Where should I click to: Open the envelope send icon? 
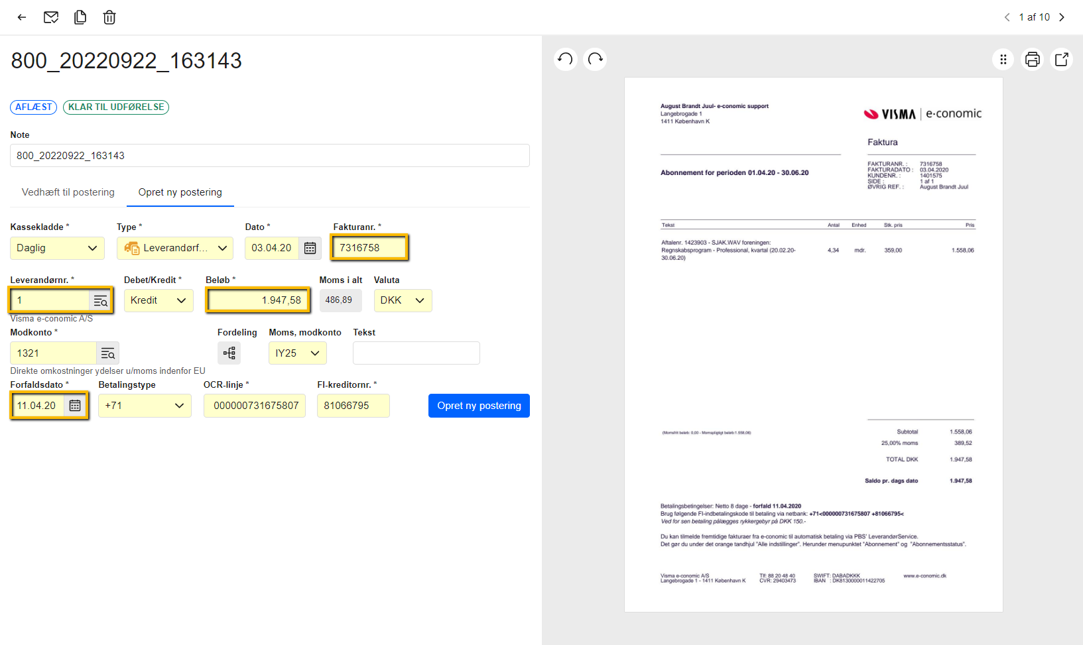(51, 17)
